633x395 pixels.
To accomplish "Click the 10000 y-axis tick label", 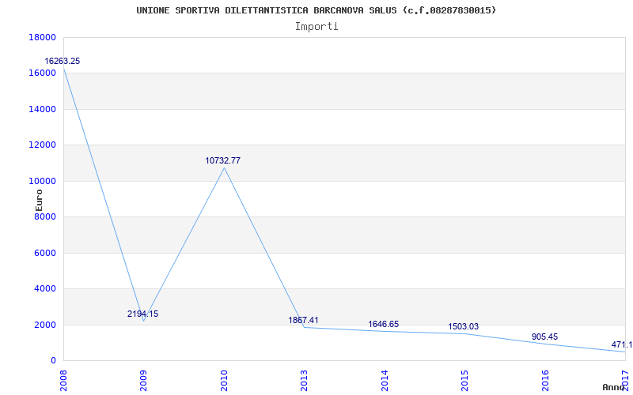I will (x=43, y=181).
